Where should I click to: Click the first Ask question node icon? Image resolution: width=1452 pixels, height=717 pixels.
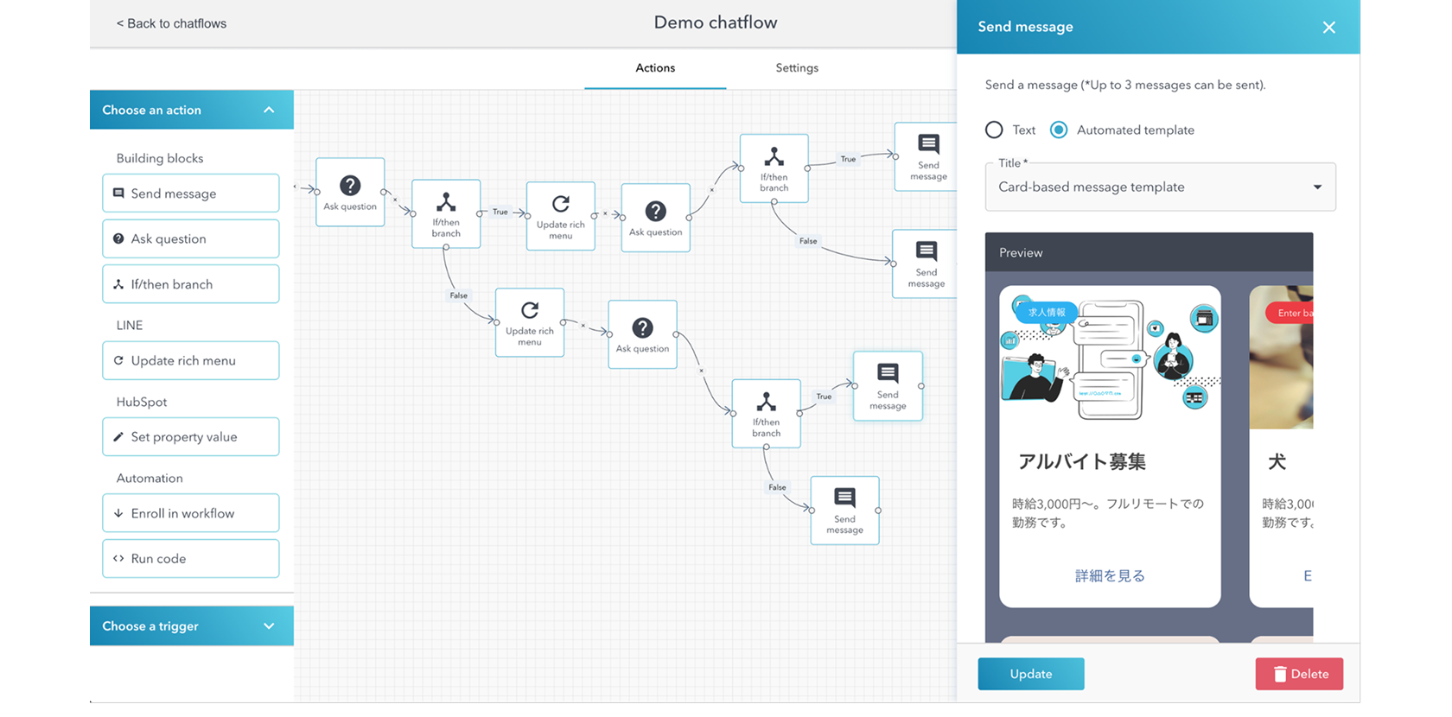click(350, 186)
